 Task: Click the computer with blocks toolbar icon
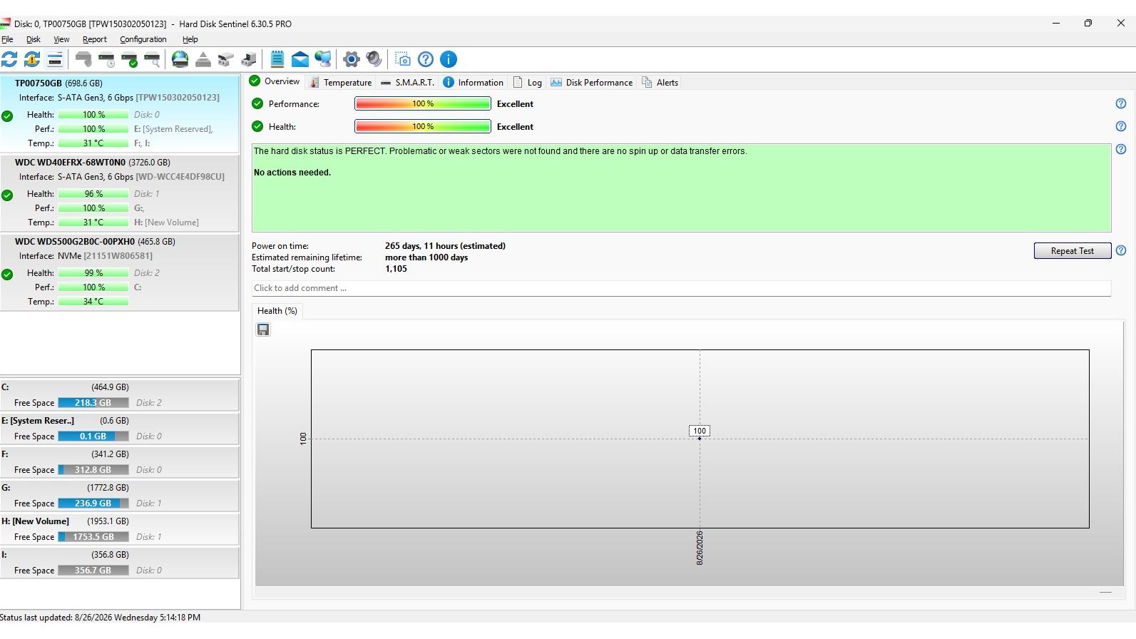pyautogui.click(x=249, y=59)
